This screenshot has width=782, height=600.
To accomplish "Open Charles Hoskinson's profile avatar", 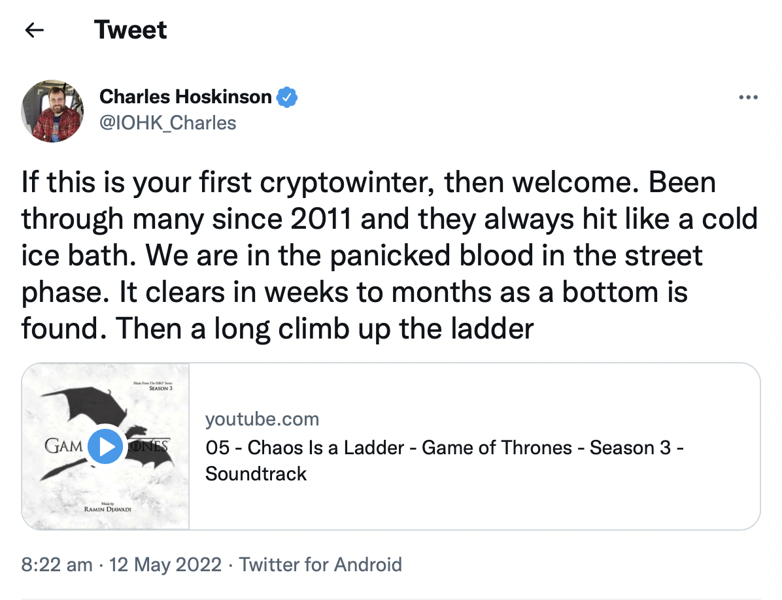I will click(53, 111).
